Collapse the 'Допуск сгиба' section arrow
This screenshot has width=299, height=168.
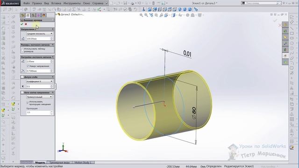pos(53,77)
